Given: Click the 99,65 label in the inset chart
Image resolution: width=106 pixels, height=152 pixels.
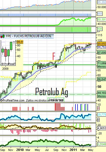Looking at the screenshot, I should pyautogui.click(x=20, y=42).
